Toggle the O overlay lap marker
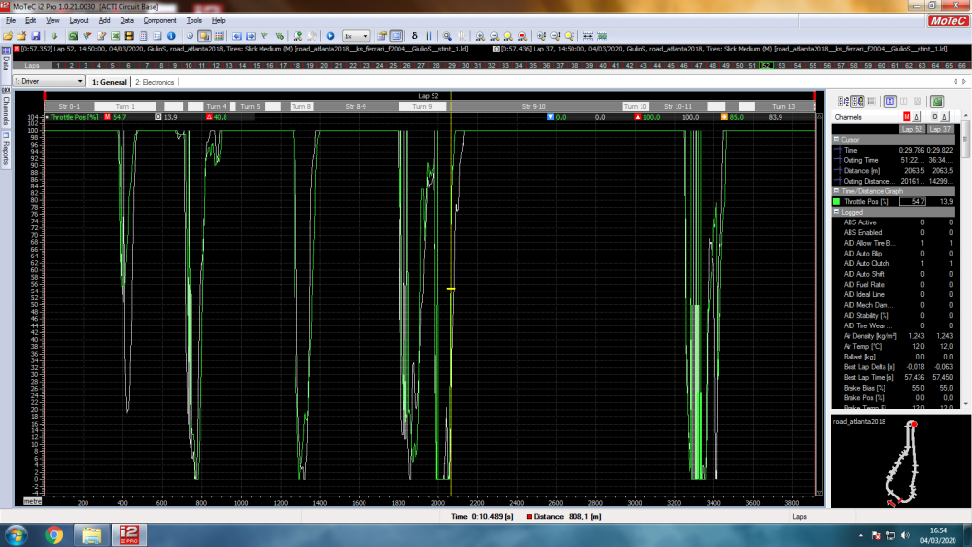 tap(935, 117)
